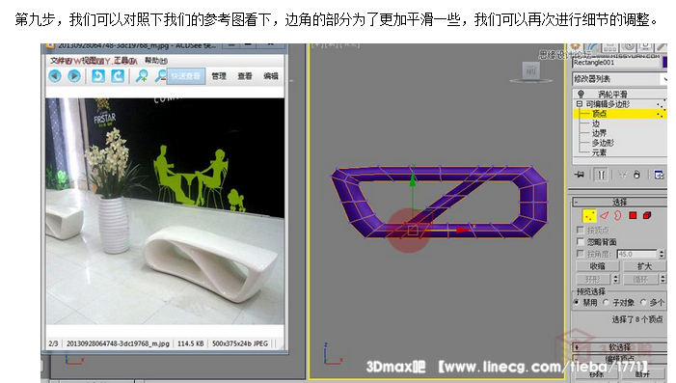This screenshot has height=383, width=676.
Task: Select 边界 sub-object level in stack
Action: (x=599, y=133)
